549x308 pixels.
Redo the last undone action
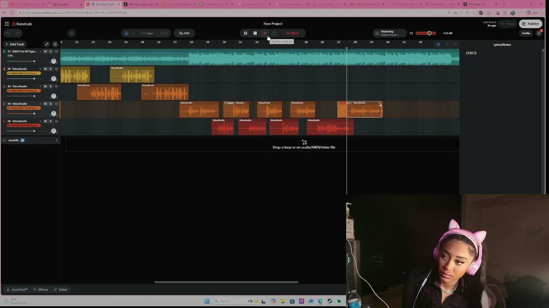pos(18,33)
